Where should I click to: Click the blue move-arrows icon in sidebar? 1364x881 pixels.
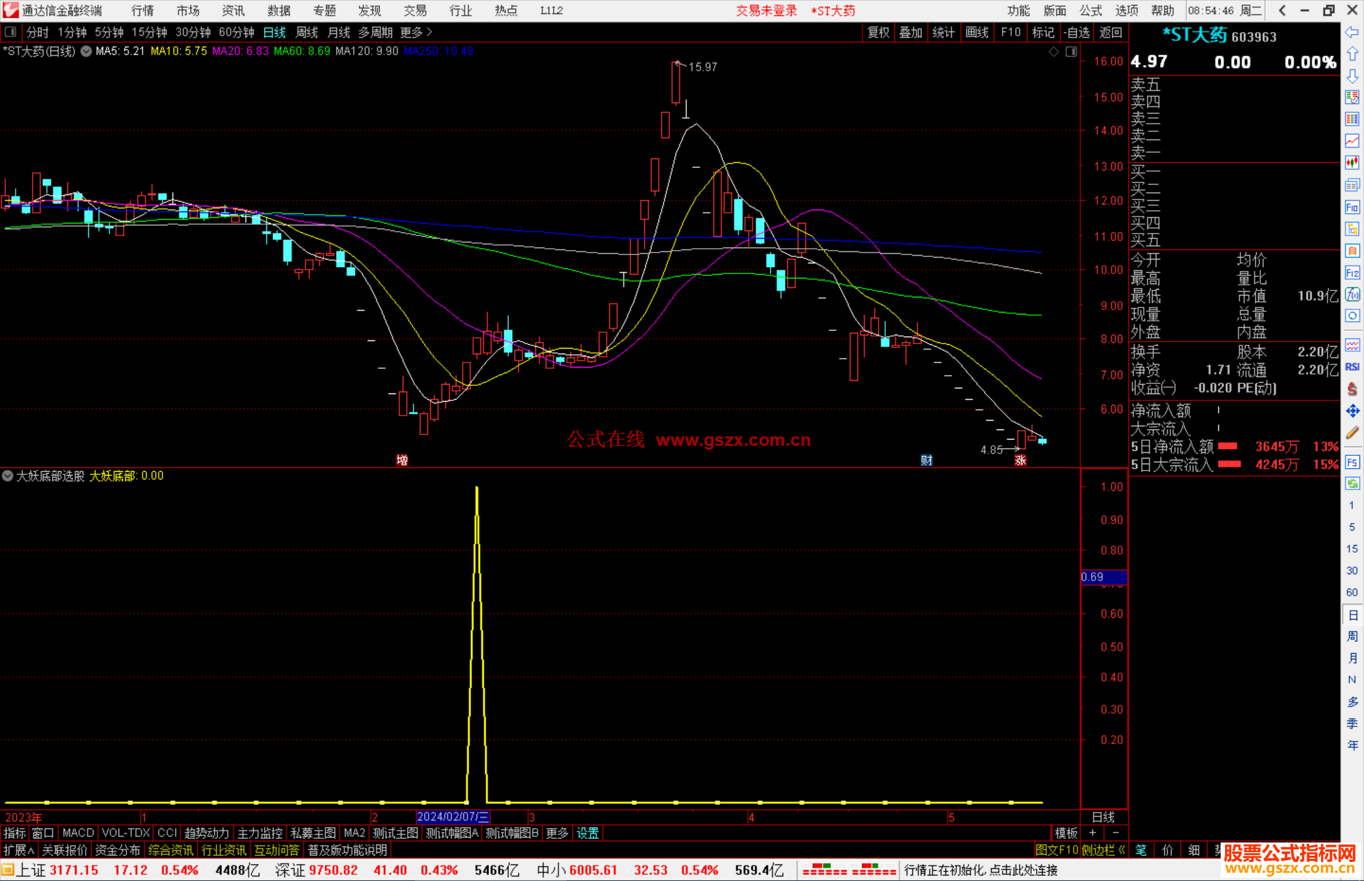1352,411
